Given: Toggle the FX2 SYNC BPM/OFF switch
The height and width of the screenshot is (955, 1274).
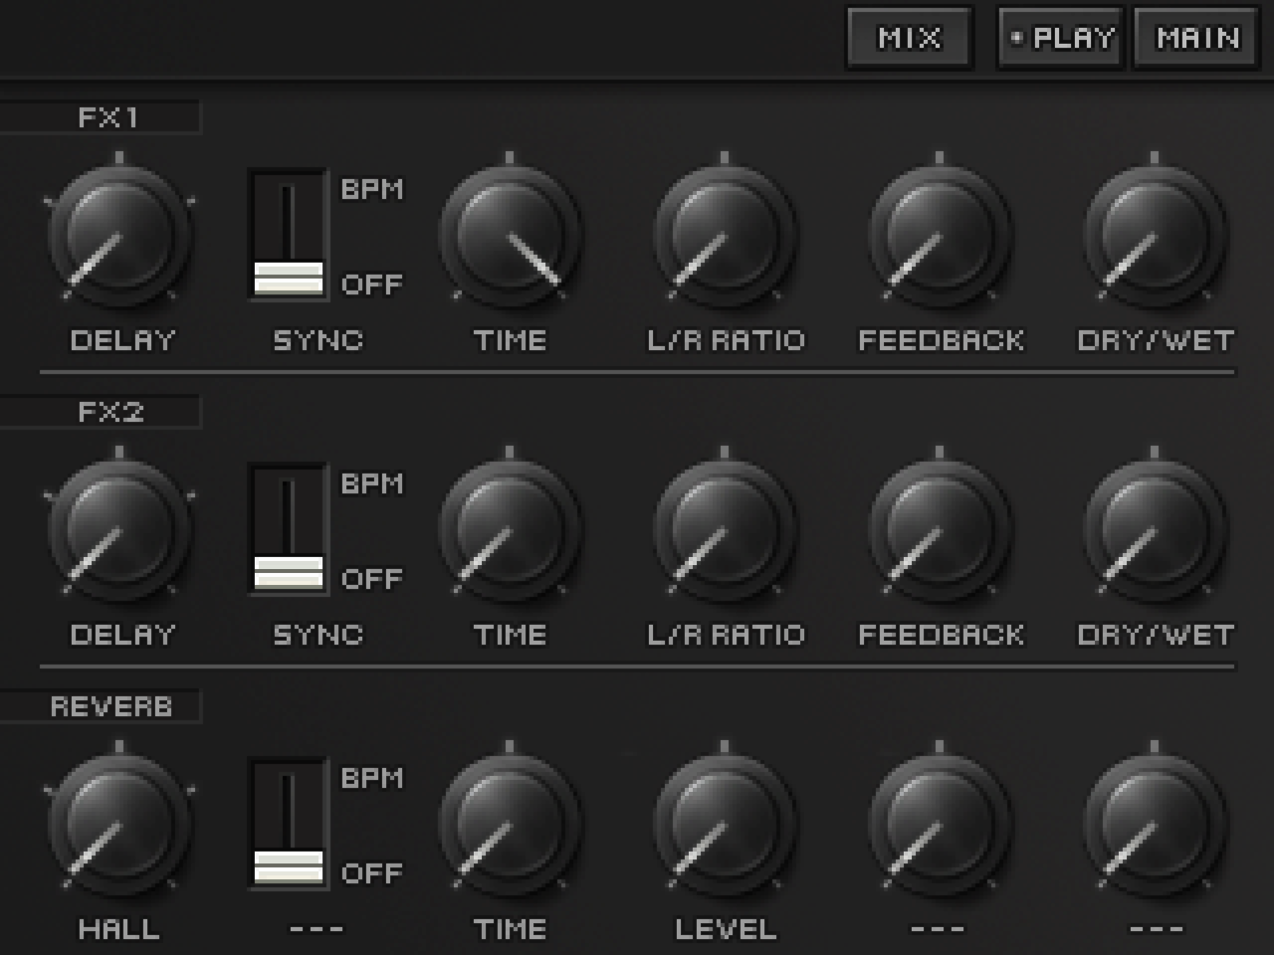Looking at the screenshot, I should coord(288,529).
